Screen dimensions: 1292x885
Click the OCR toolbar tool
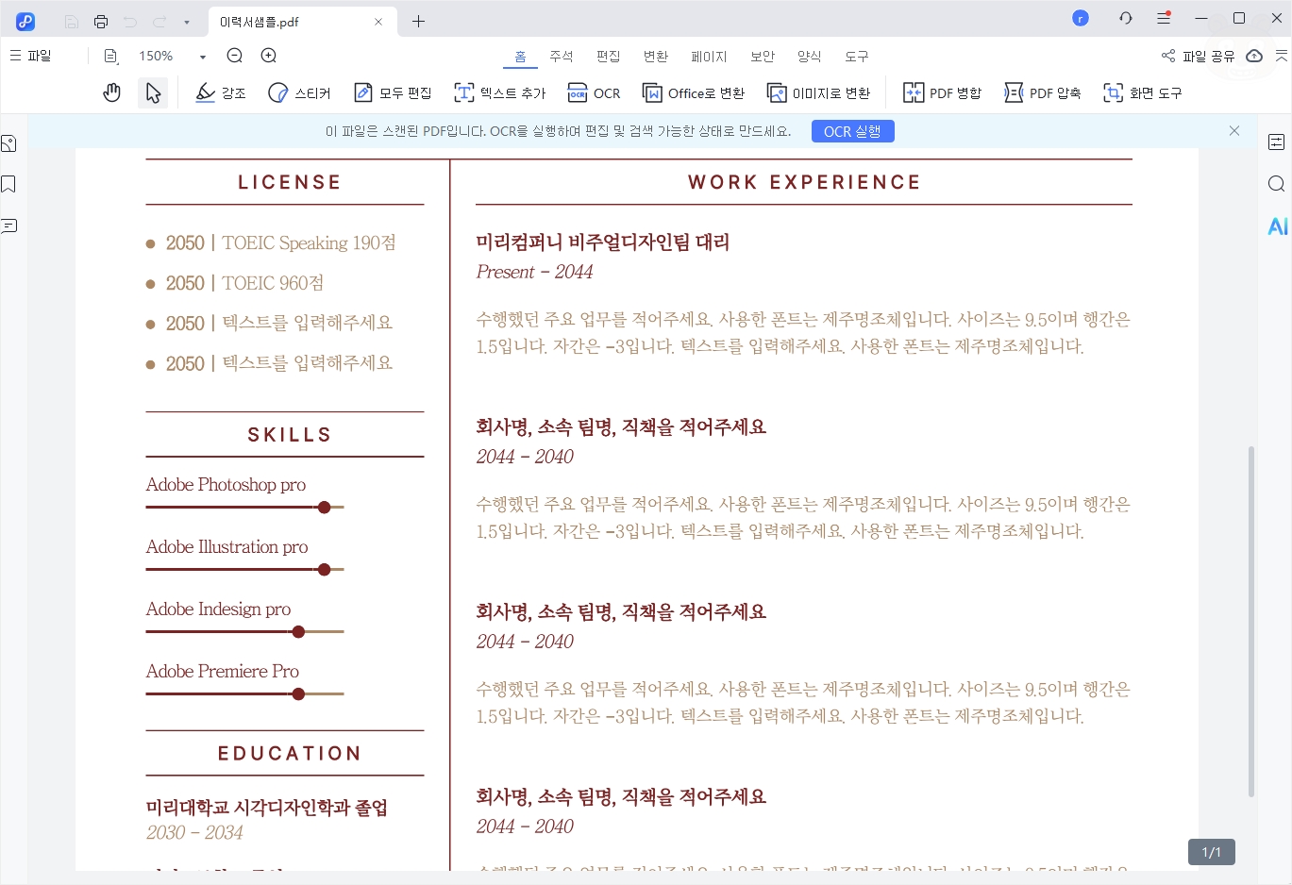pos(594,92)
